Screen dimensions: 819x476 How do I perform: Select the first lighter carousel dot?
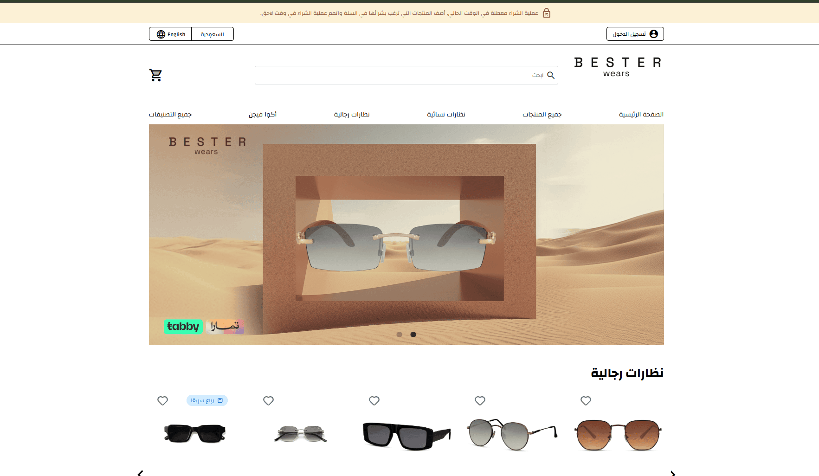tap(399, 334)
